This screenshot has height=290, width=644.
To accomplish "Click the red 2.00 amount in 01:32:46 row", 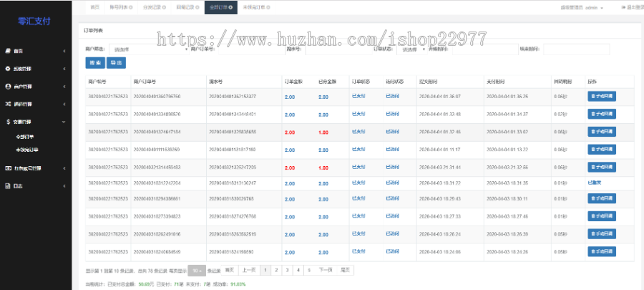I will pos(290,132).
